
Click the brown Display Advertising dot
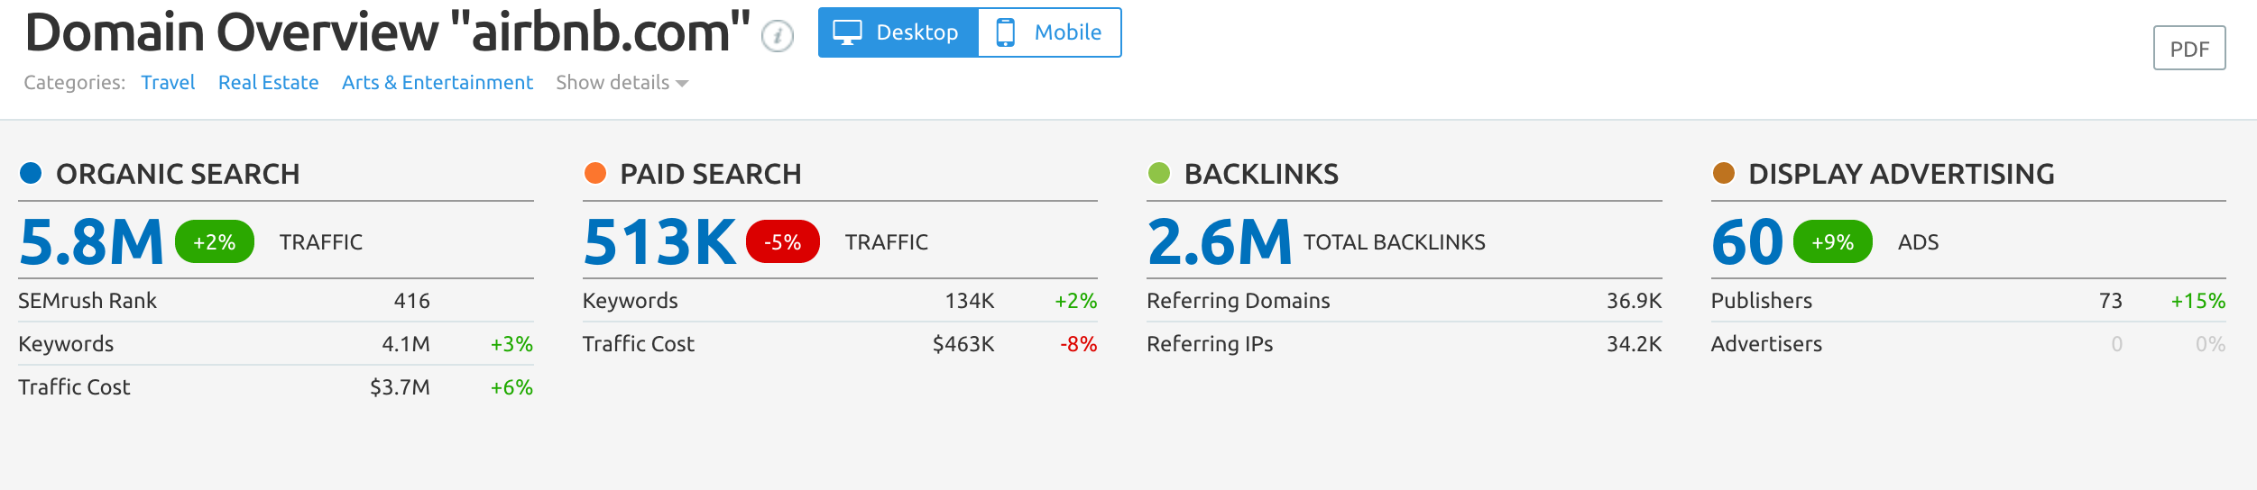tap(1724, 173)
